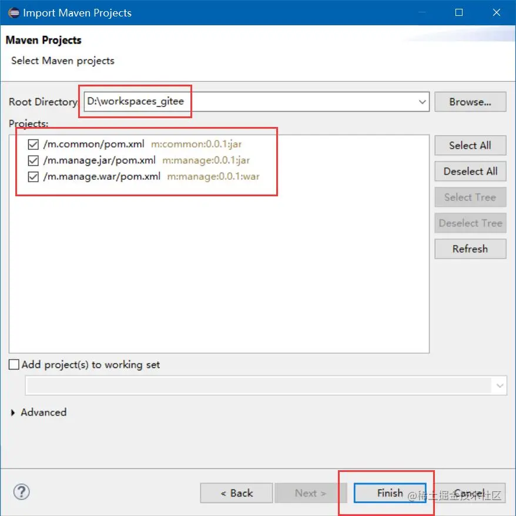
Task: Open the help question mark icon
Action: (x=21, y=492)
